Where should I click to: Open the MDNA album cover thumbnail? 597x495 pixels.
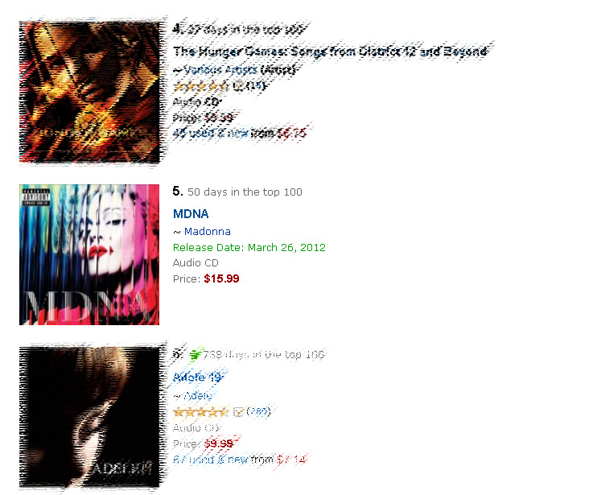[89, 254]
